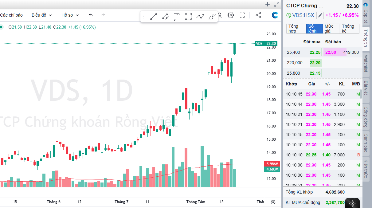Screen dimensions: 372x208
Task: Click the highlighted bid price 22.20
Action: click(x=315, y=63)
